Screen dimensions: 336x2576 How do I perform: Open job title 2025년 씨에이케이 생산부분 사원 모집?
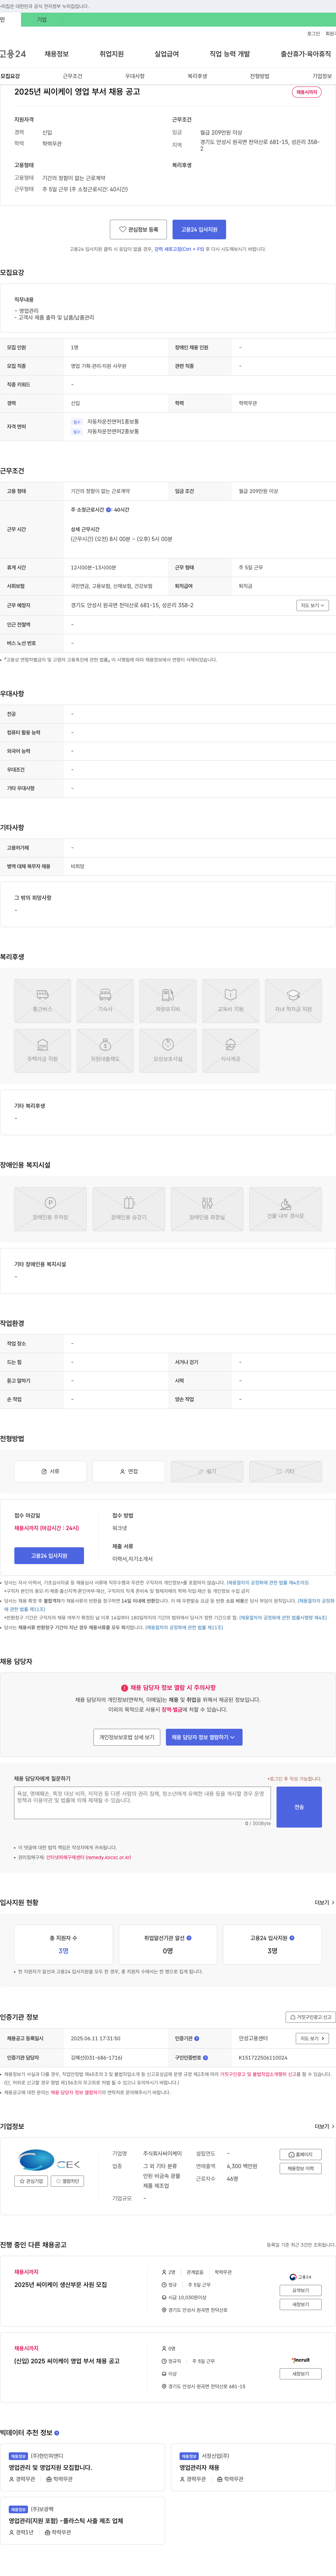(61, 2284)
